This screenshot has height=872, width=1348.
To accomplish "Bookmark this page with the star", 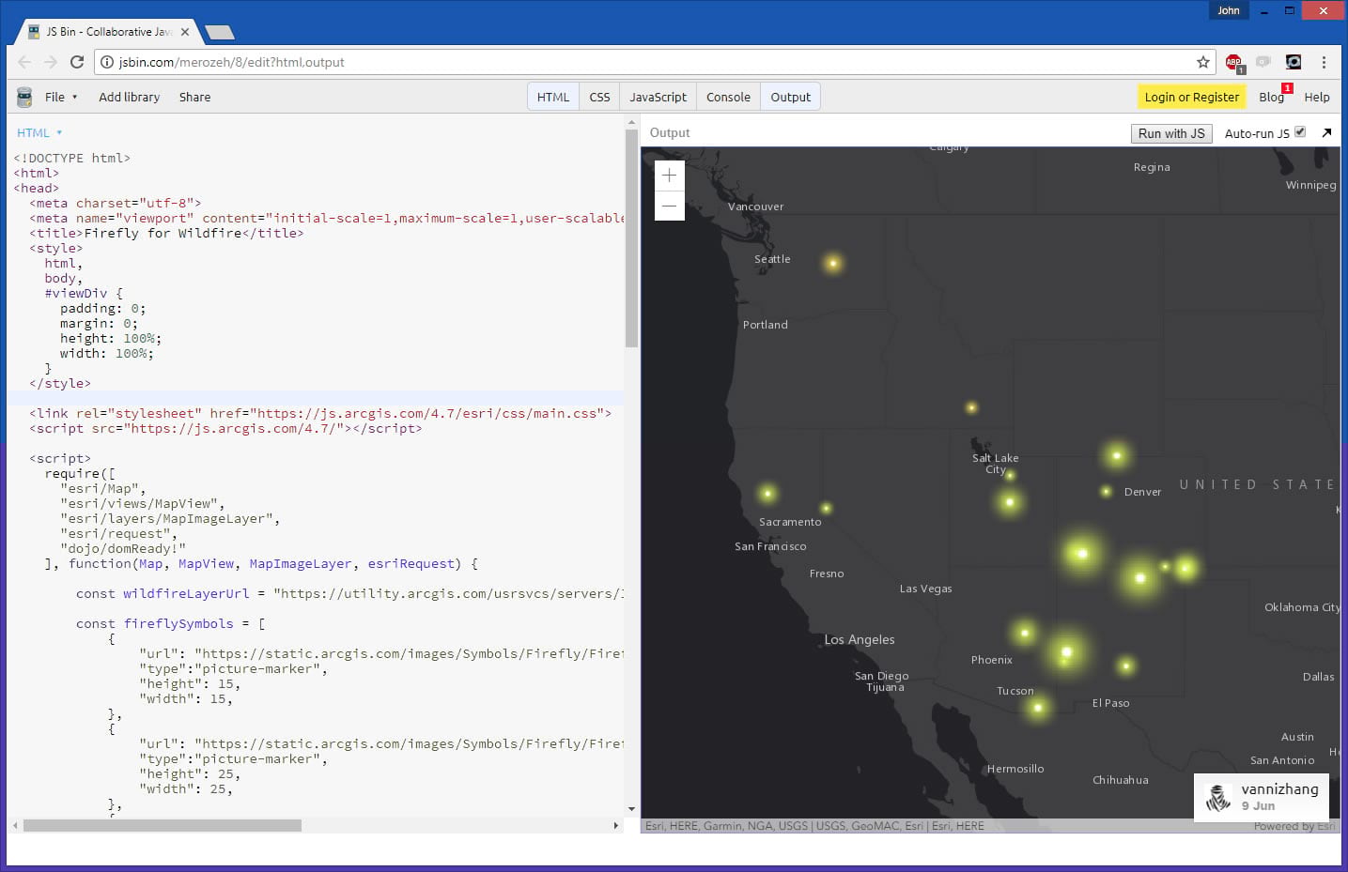I will point(1203,62).
